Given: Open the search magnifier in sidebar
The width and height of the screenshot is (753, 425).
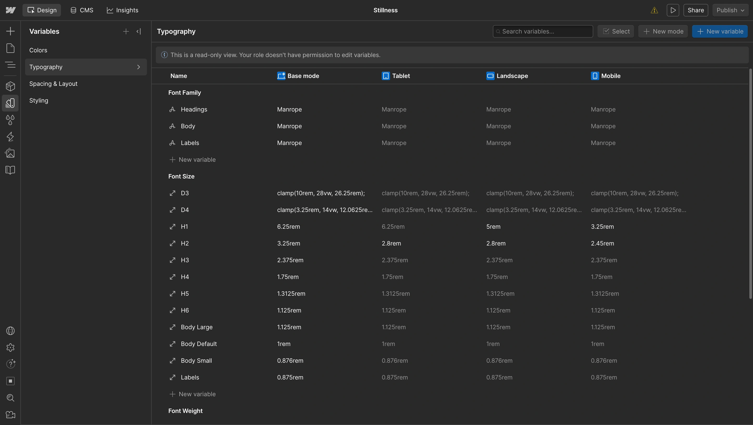Looking at the screenshot, I should 10,398.
